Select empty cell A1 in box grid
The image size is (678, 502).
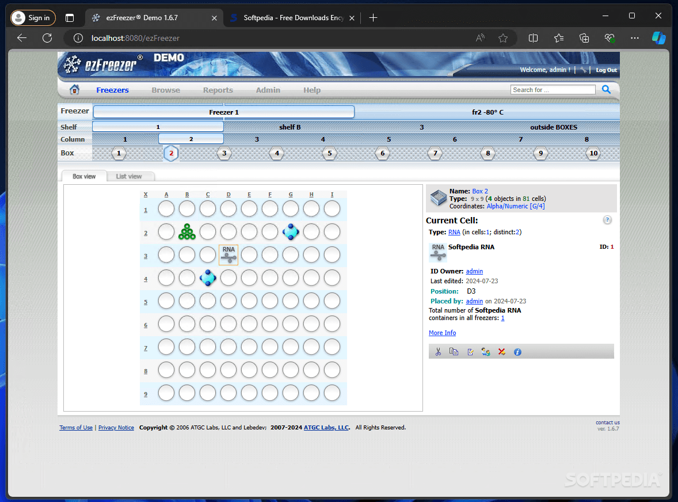(x=166, y=209)
